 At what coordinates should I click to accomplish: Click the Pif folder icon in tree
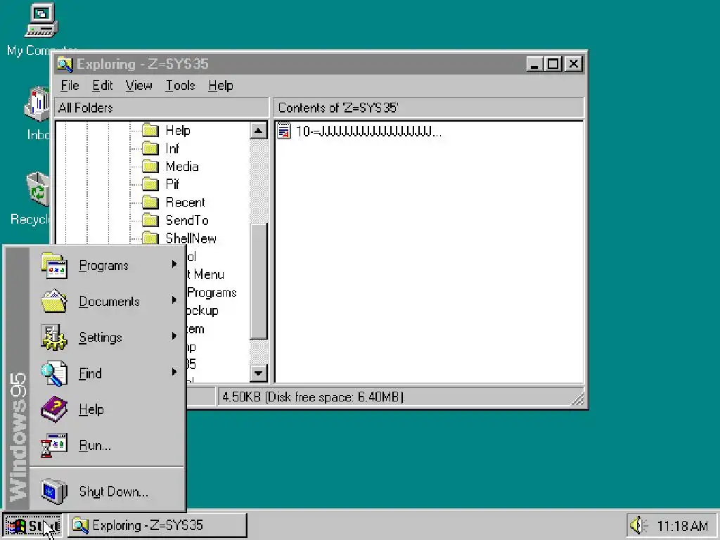pyautogui.click(x=150, y=184)
